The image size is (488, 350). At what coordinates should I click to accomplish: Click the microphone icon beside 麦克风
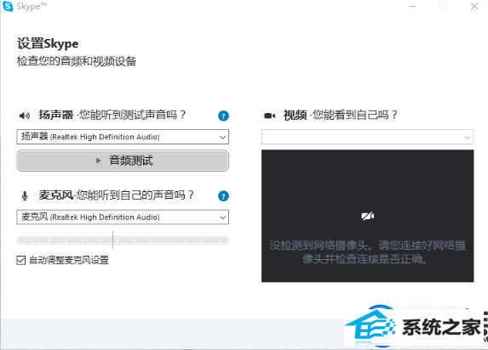coord(25,196)
